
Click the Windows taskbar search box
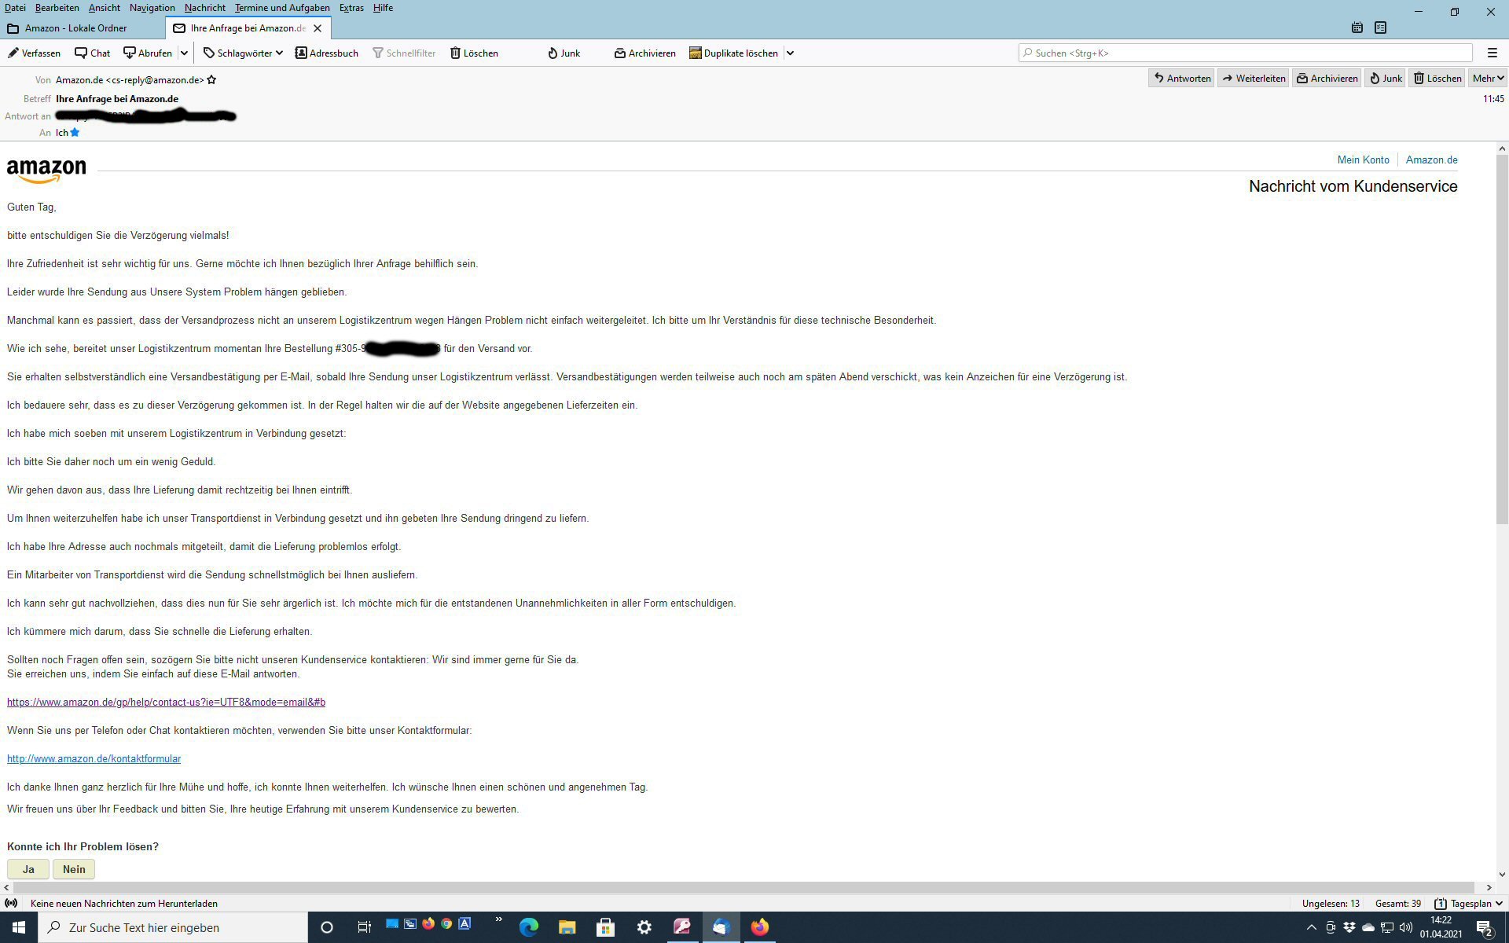173,927
